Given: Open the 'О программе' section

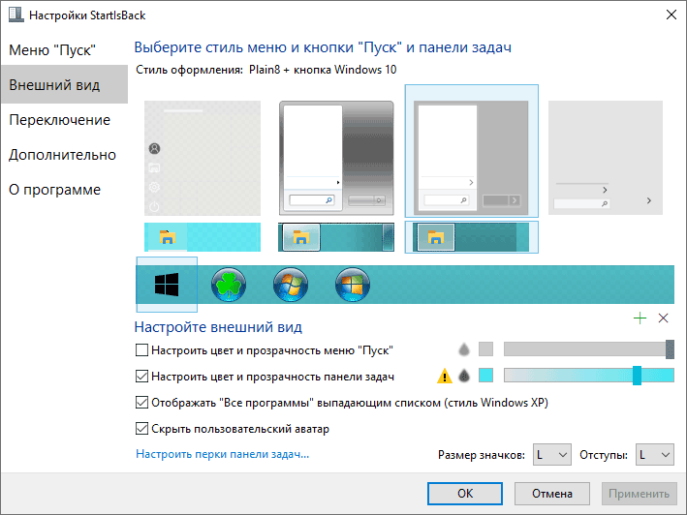Looking at the screenshot, I should 64,190.
